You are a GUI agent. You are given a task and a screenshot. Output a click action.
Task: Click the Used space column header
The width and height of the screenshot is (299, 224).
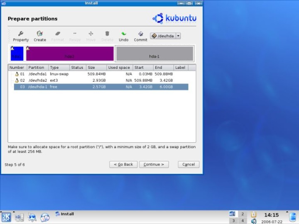(x=120, y=68)
